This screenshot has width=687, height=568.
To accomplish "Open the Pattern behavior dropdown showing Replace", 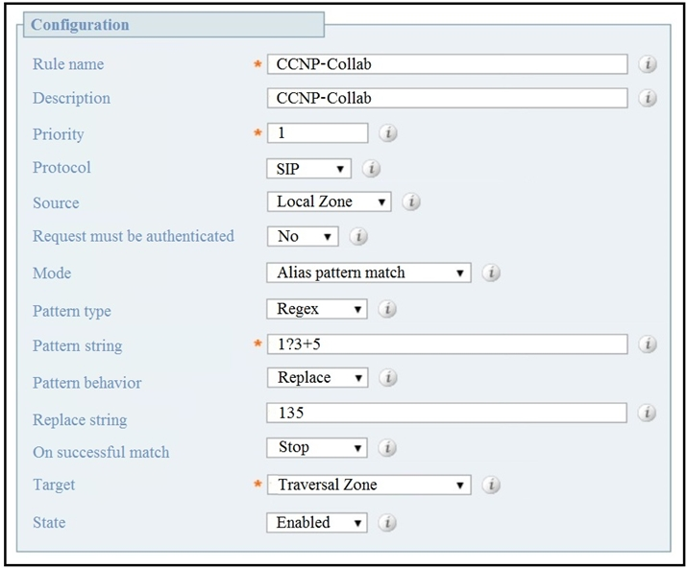I will 316,378.
